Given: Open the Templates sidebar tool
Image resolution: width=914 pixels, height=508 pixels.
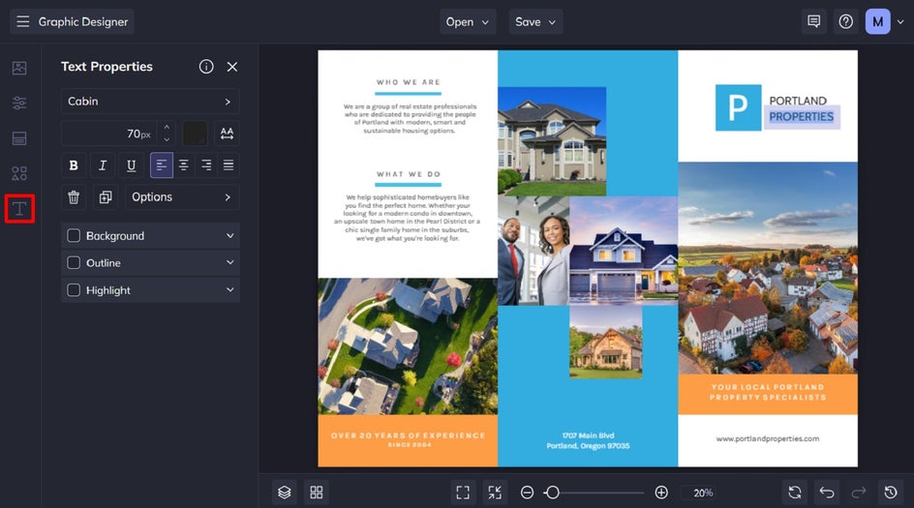Looking at the screenshot, I should pyautogui.click(x=19, y=138).
